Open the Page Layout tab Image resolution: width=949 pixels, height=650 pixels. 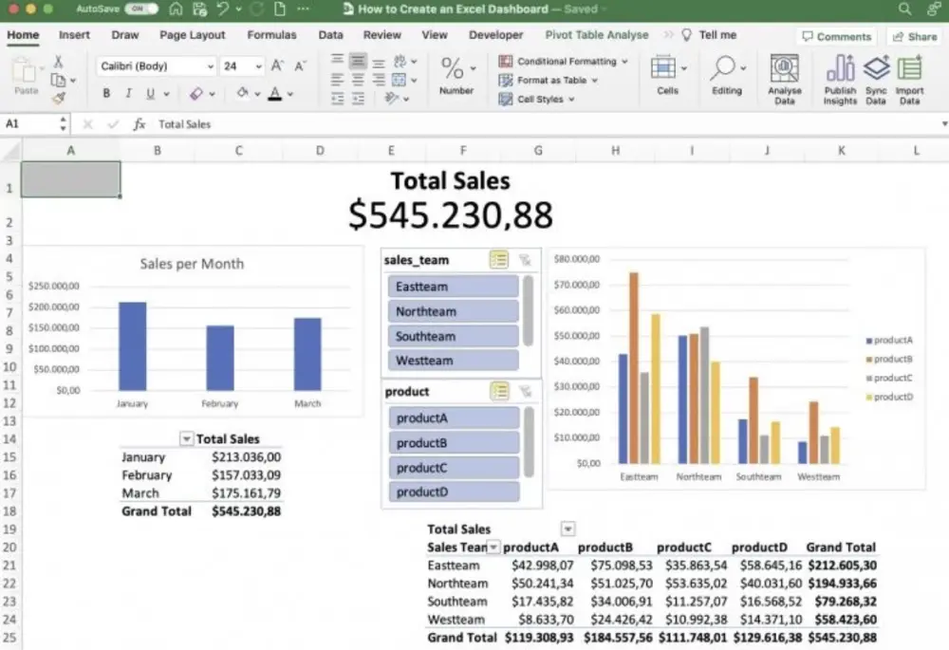tap(193, 35)
